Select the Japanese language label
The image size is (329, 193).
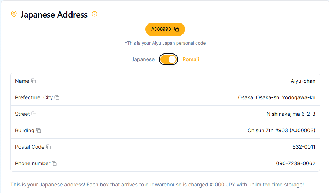[143, 59]
